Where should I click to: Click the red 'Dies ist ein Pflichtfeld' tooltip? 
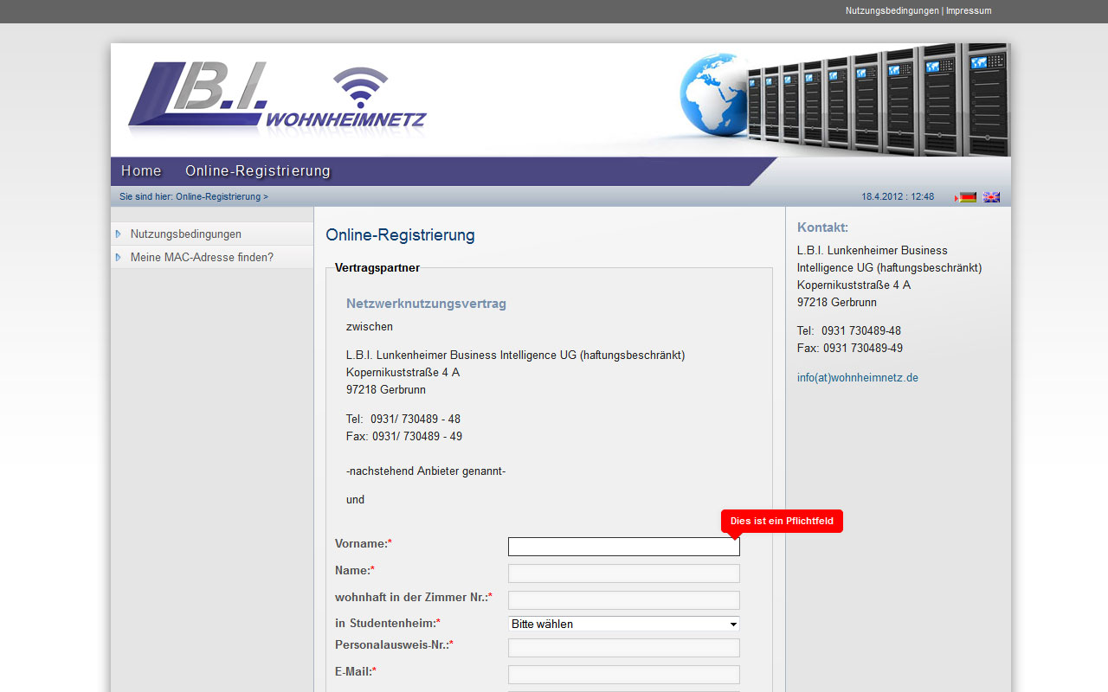(782, 522)
